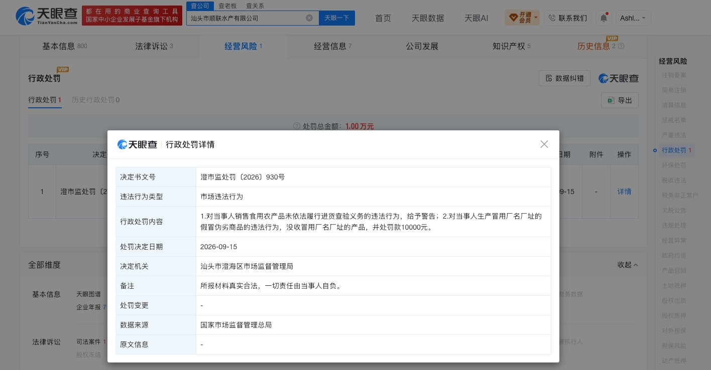Click the 2026-09-15 penalty date in the dialog
This screenshot has width=711, height=370.
coord(218,247)
